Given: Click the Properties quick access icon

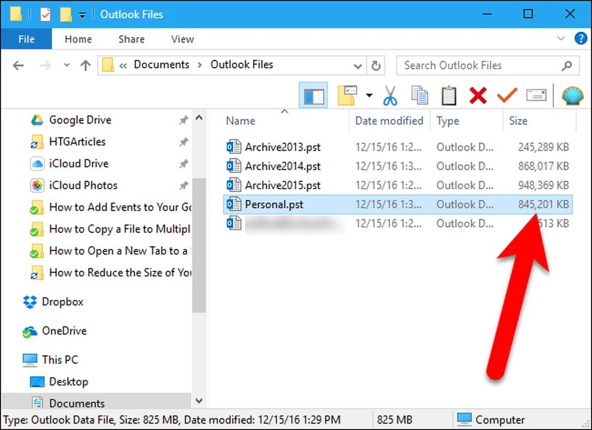Looking at the screenshot, I should coord(46,14).
